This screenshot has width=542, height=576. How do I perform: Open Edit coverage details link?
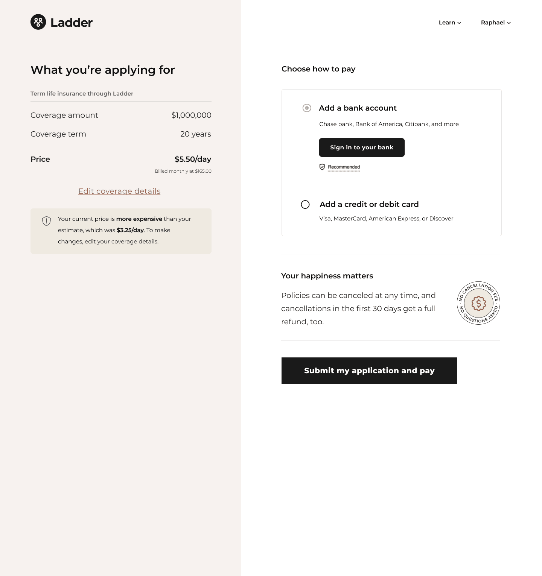[x=119, y=191]
